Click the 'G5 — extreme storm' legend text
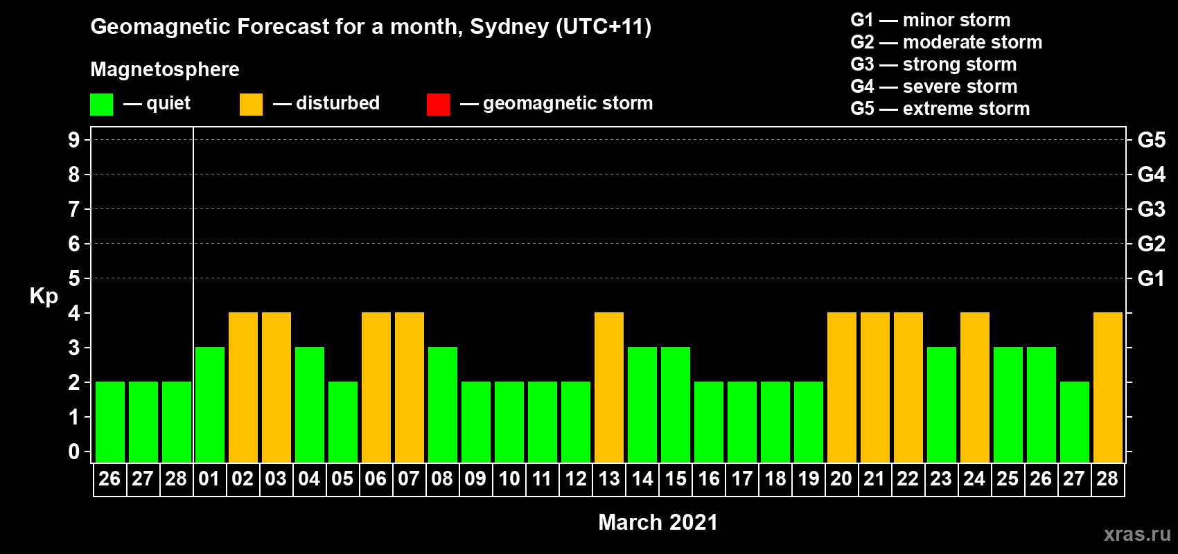Screen dimensions: 1178x554 pos(940,109)
